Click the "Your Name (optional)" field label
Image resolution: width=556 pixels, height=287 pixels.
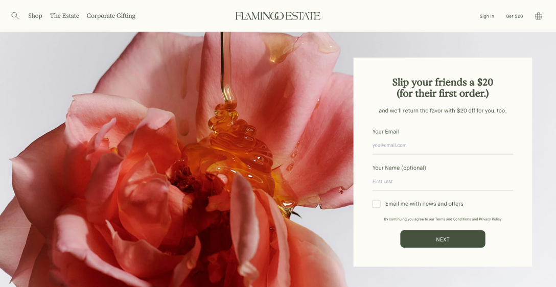[399, 168]
